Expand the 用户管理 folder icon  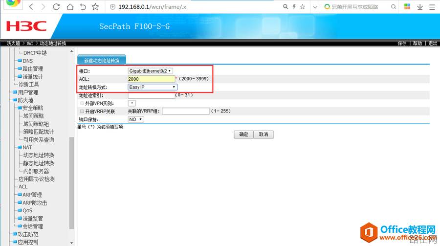pos(15,92)
